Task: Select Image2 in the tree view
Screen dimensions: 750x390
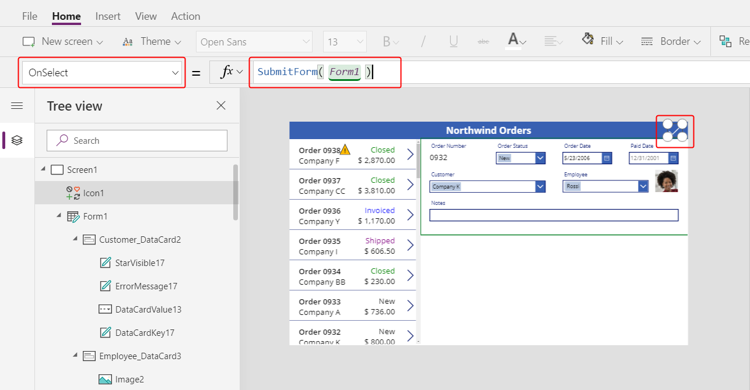Action: pos(129,379)
